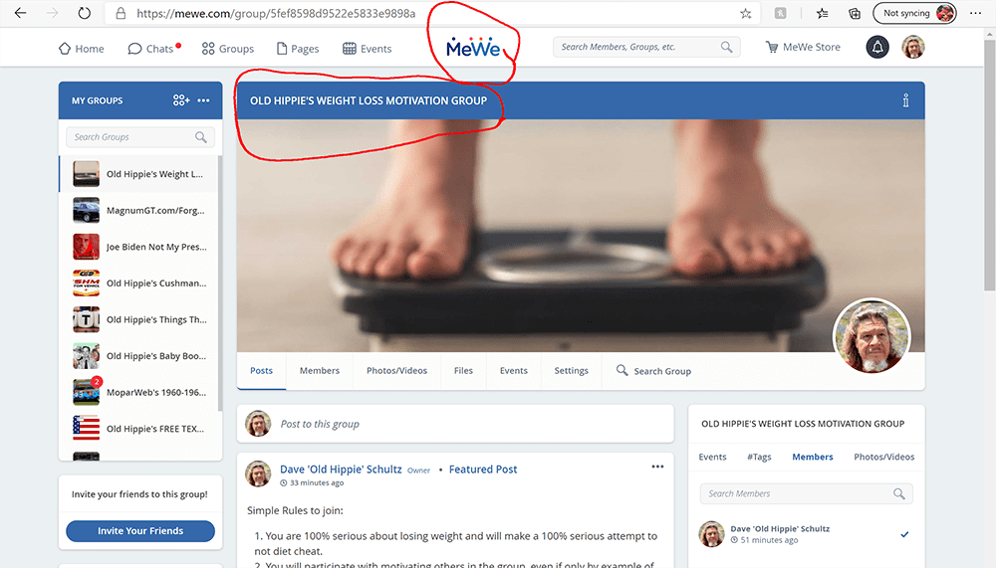Viewport: 996px width, 568px height.
Task: Select Old Hippie's Cushman... group
Action: 139,284
